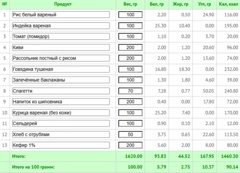Screen dimensions: 240x173
Task: Click the weight input in the Киви row
Action: tap(130, 47)
